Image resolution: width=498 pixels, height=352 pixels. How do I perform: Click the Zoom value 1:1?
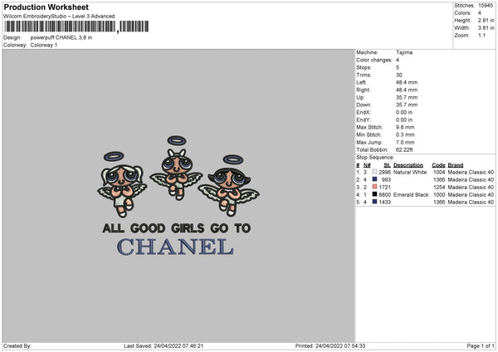pyautogui.click(x=481, y=35)
